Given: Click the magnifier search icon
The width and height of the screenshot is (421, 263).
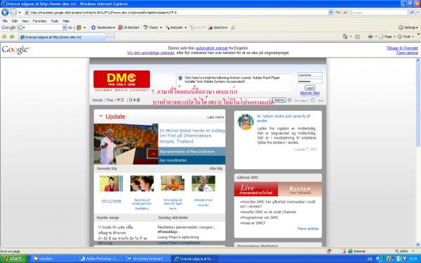Looking at the screenshot, I should click(x=412, y=13).
